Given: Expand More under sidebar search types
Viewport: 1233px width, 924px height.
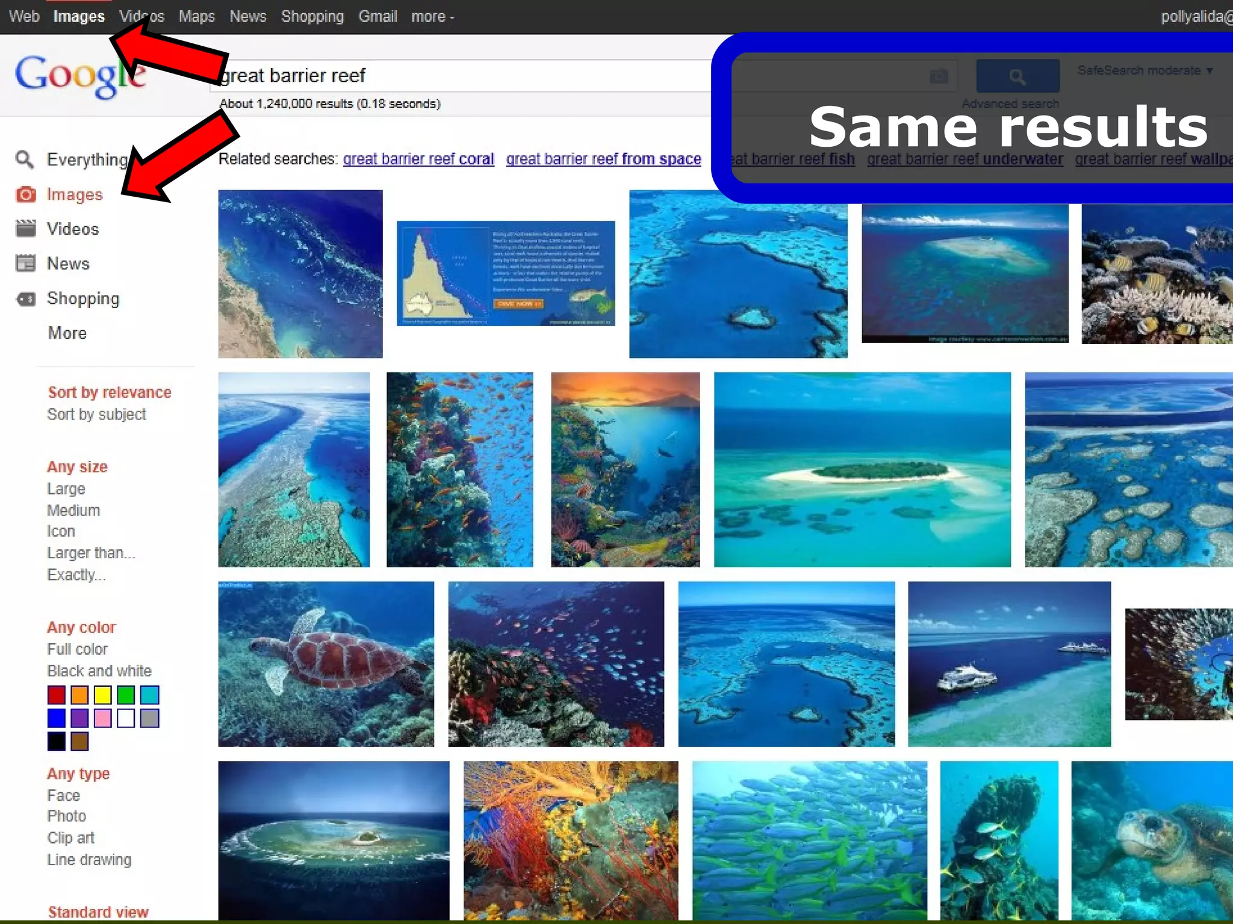Looking at the screenshot, I should tap(67, 333).
